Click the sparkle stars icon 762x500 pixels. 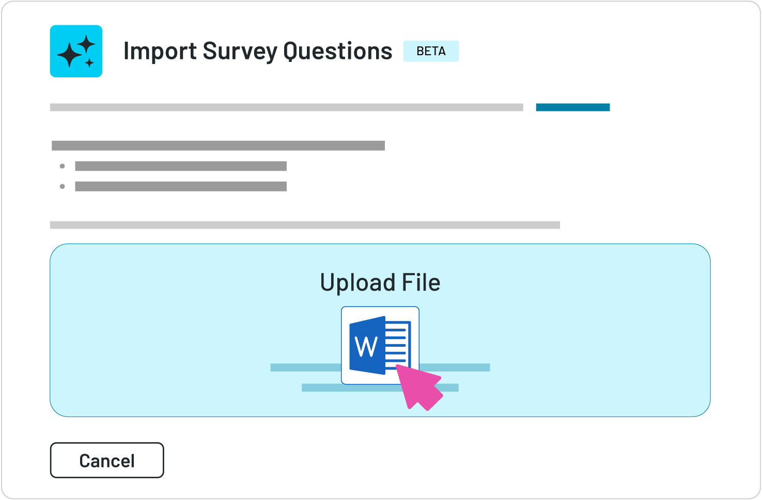click(x=76, y=51)
